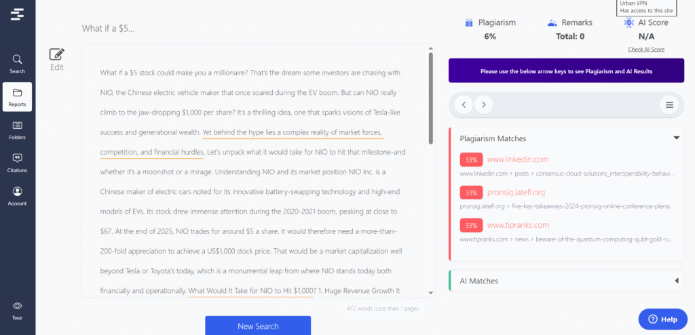Collapse the Plagiarism Matches panel
This screenshot has width=695, height=335.
coord(676,138)
